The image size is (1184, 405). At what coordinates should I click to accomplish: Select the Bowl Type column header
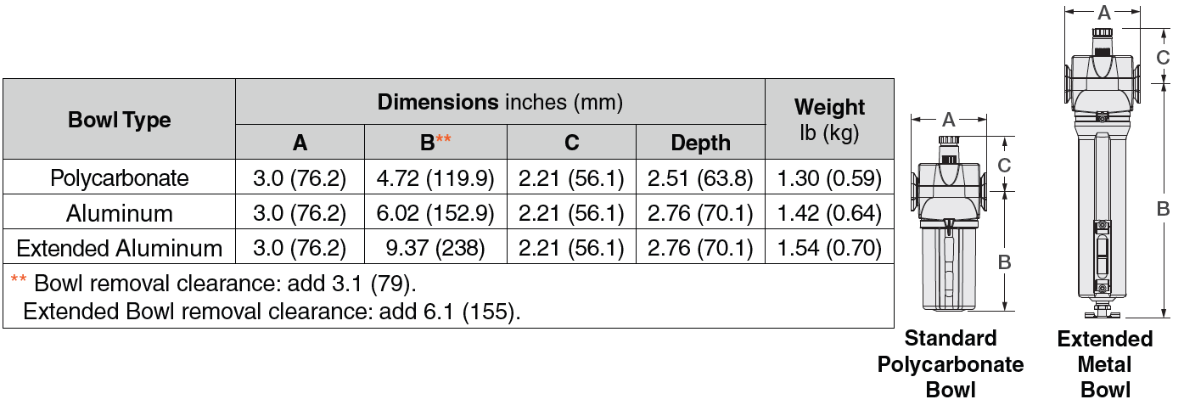(119, 119)
